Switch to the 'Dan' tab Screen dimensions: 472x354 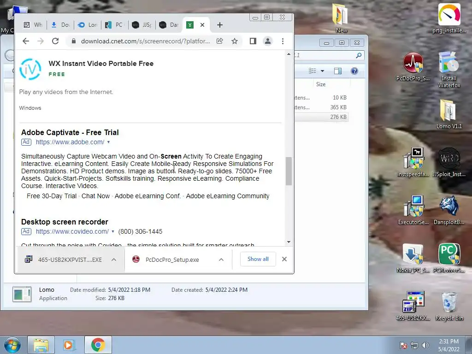pos(169,25)
